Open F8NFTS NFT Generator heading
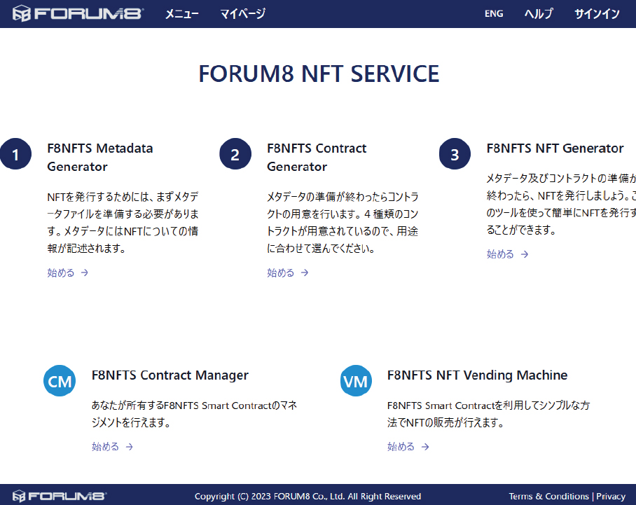The height and width of the screenshot is (505, 636). [x=555, y=148]
